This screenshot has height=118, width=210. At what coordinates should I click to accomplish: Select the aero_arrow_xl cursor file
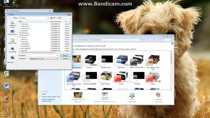tap(25, 29)
